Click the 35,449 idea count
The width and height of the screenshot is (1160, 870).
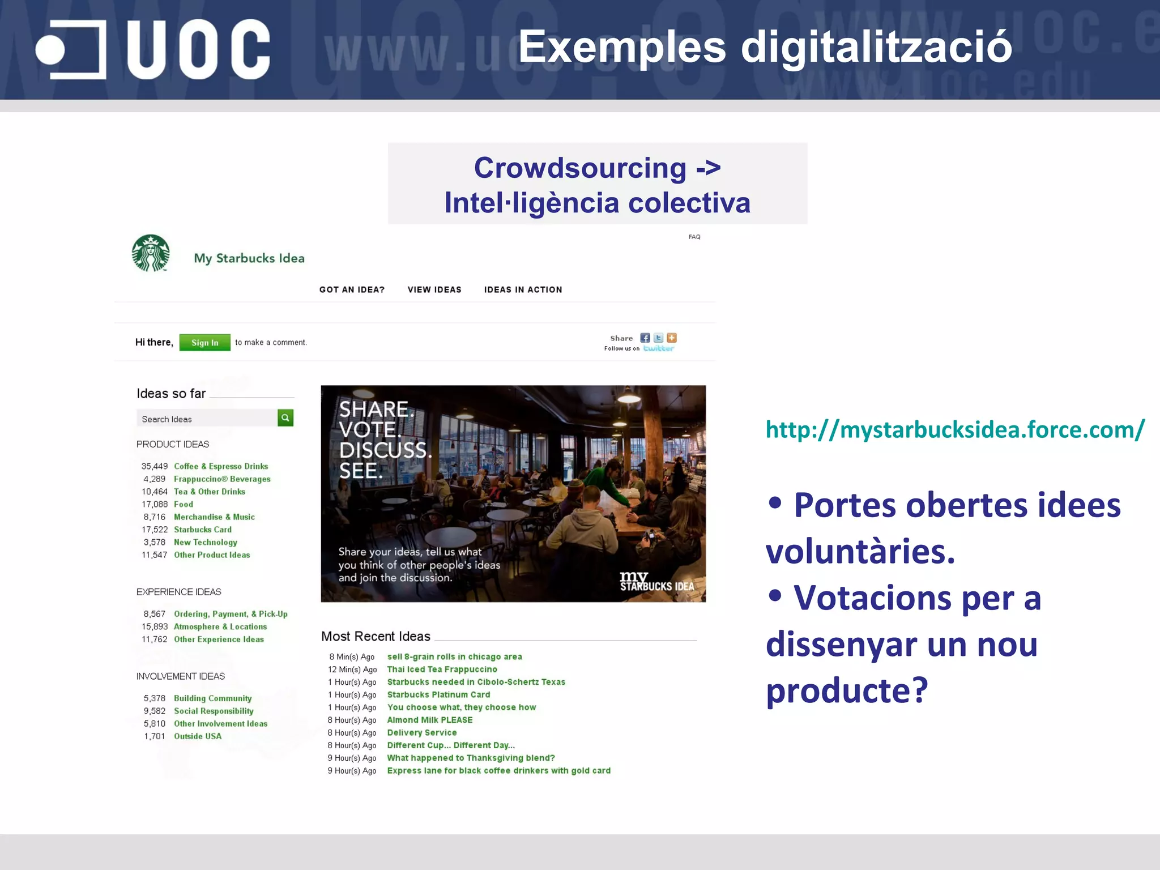pyautogui.click(x=155, y=466)
